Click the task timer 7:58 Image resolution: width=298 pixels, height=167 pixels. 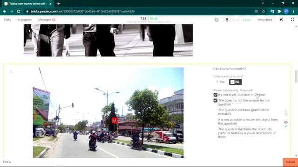pyautogui.click(x=143, y=19)
